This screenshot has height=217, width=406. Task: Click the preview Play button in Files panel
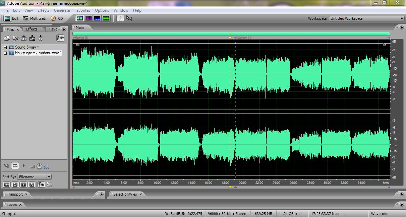(23, 165)
